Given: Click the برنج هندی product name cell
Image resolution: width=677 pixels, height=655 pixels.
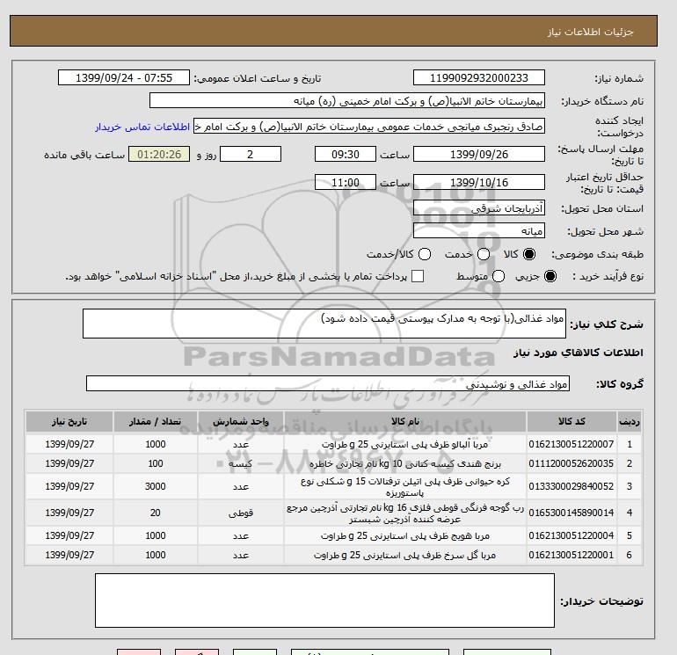Looking at the screenshot, I should [x=405, y=463].
